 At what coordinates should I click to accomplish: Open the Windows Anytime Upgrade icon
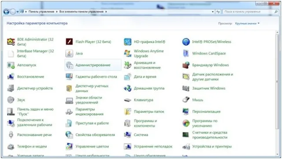point(127,54)
